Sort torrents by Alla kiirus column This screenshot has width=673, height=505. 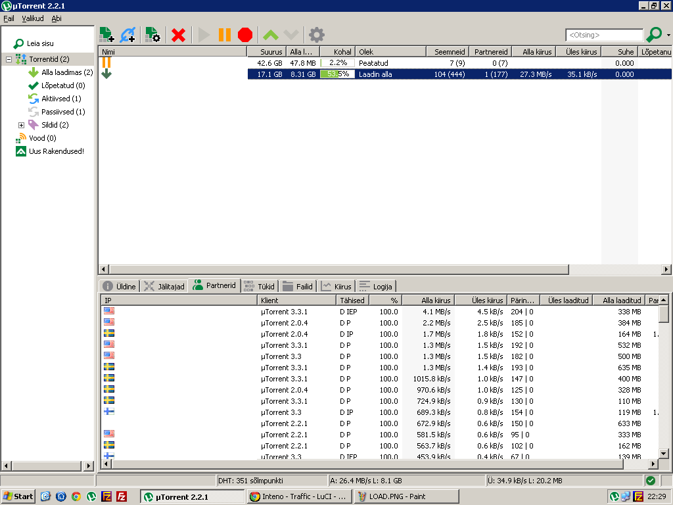pyautogui.click(x=534, y=51)
